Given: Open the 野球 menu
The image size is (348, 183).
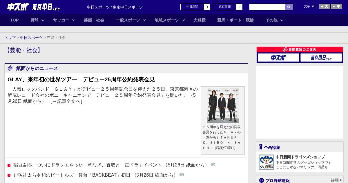Looking at the screenshot, I should [35, 20].
